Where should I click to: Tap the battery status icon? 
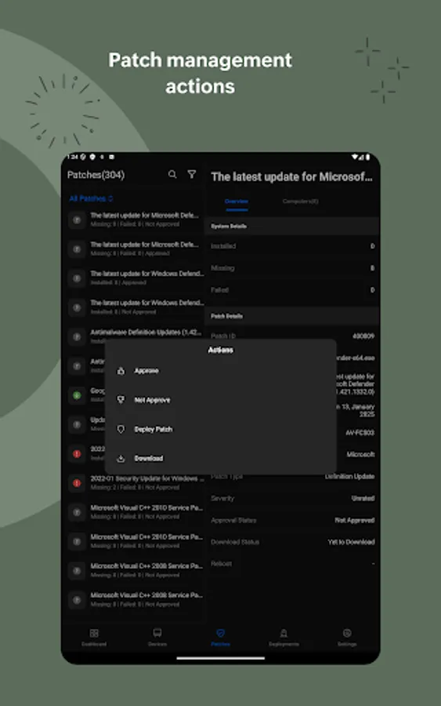(367, 157)
